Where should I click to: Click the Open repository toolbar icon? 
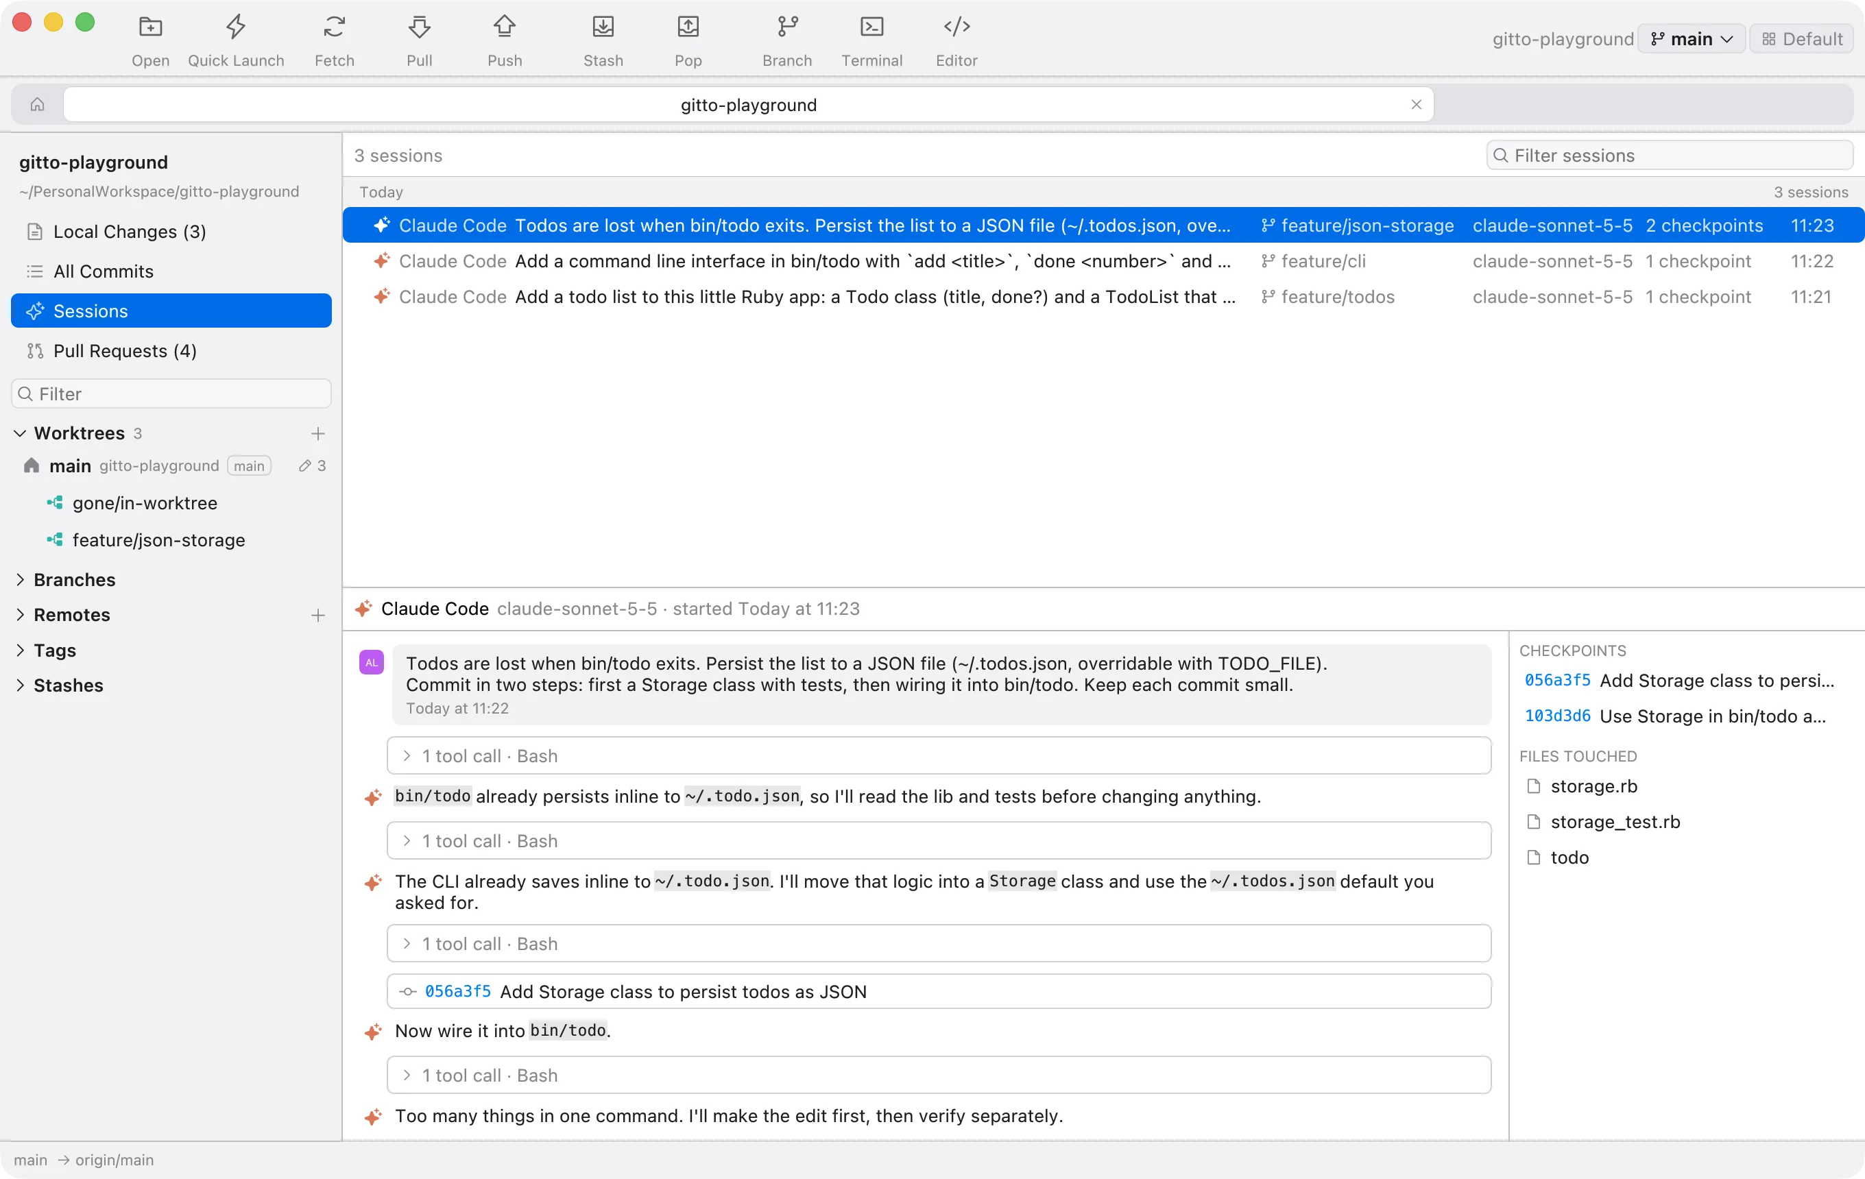150,27
